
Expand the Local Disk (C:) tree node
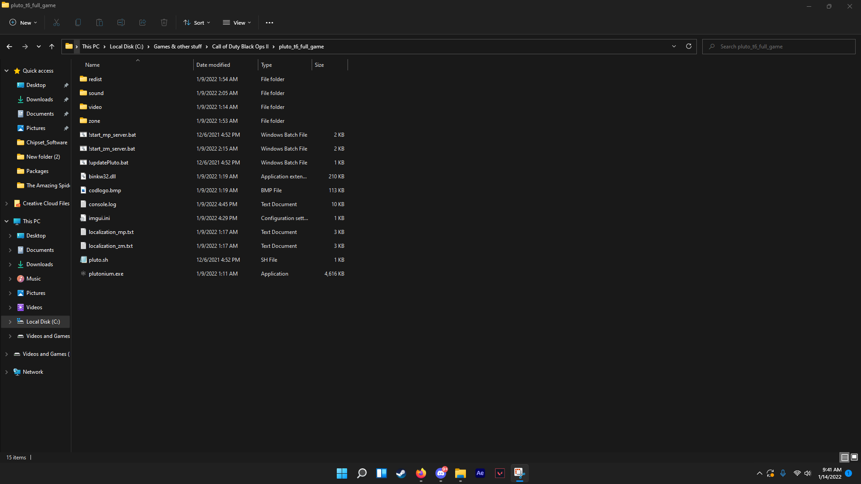click(10, 322)
